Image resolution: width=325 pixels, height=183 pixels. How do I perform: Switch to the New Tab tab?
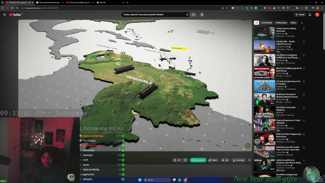pos(110,3)
